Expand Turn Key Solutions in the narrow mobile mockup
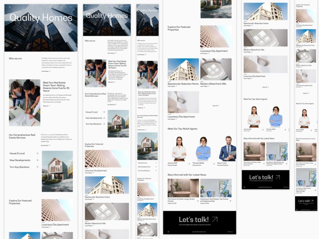 156,171
